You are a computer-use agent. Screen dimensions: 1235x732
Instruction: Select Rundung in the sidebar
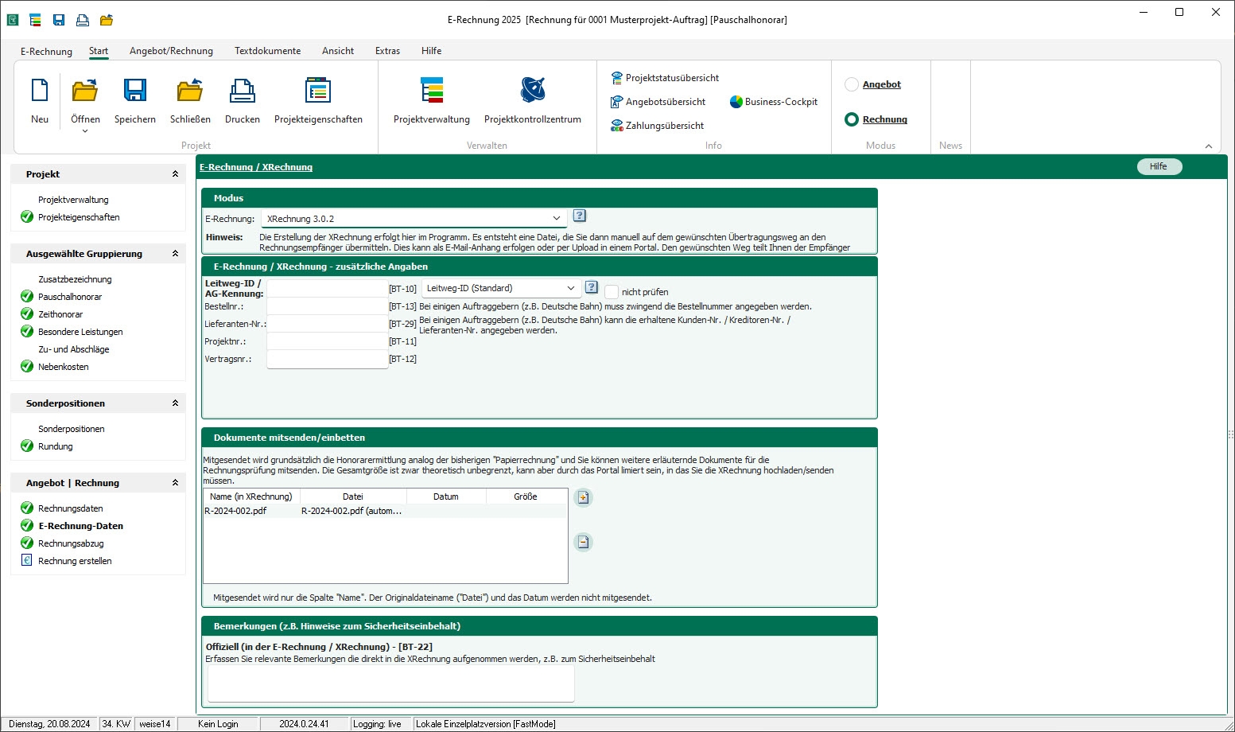tap(56, 446)
